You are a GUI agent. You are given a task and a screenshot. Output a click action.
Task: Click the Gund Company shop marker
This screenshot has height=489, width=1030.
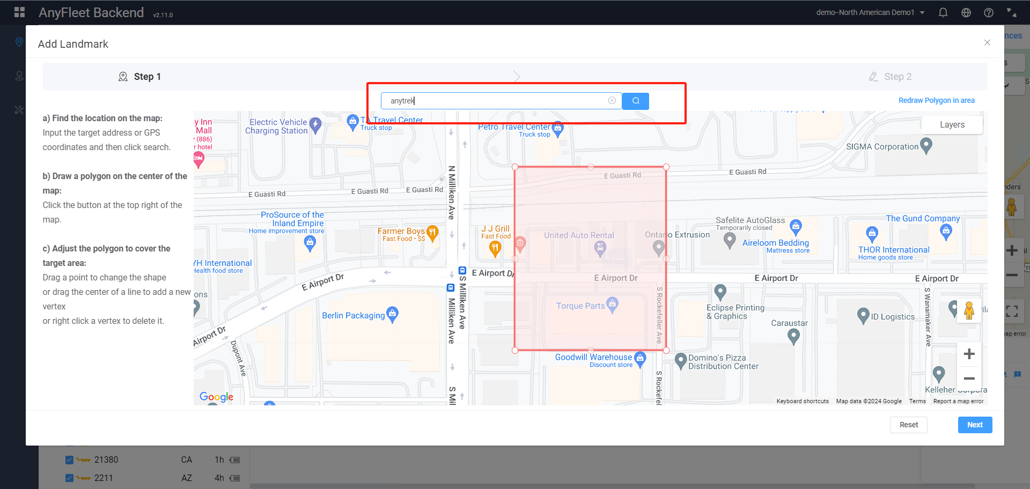point(946,232)
